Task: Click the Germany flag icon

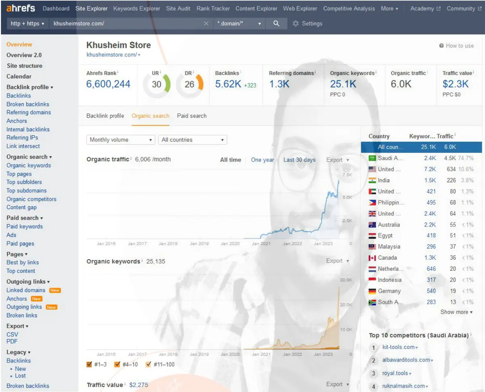Action: [x=372, y=291]
